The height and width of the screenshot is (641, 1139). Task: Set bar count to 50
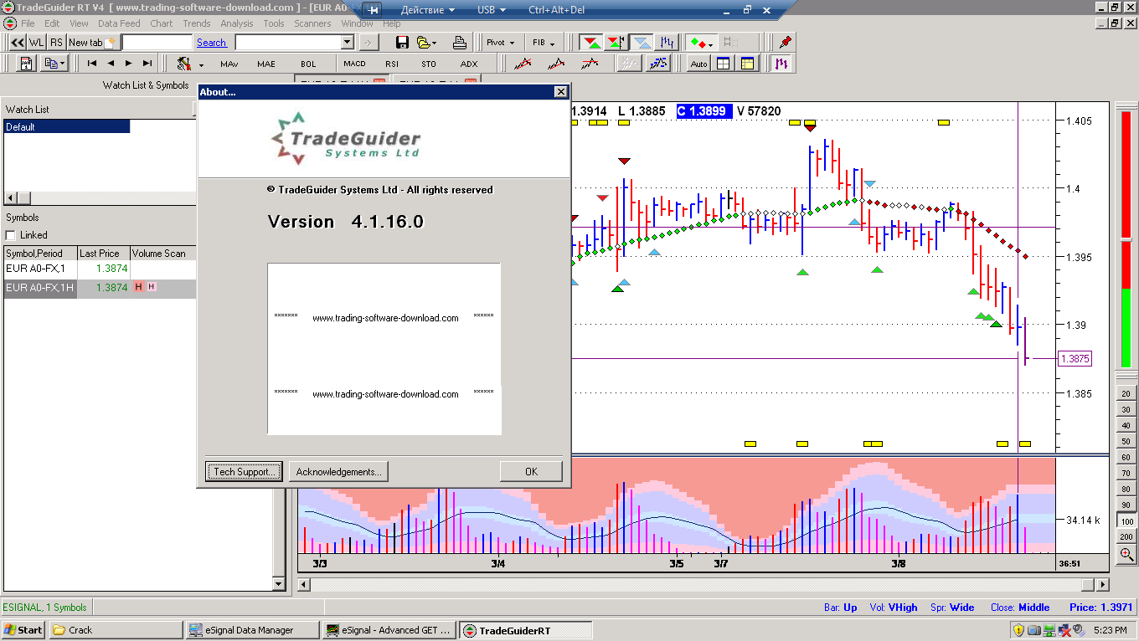1126,440
